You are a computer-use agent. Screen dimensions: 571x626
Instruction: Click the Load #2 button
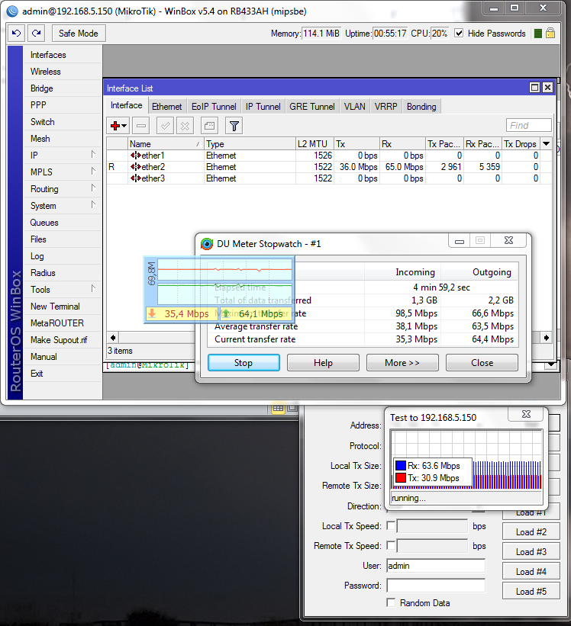(531, 531)
